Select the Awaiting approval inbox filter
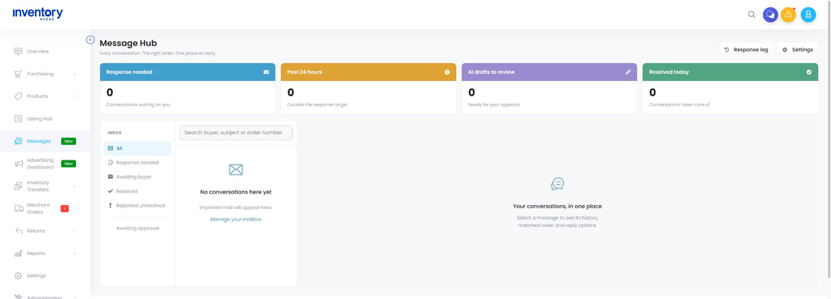This screenshot has width=831, height=299. 138,228
